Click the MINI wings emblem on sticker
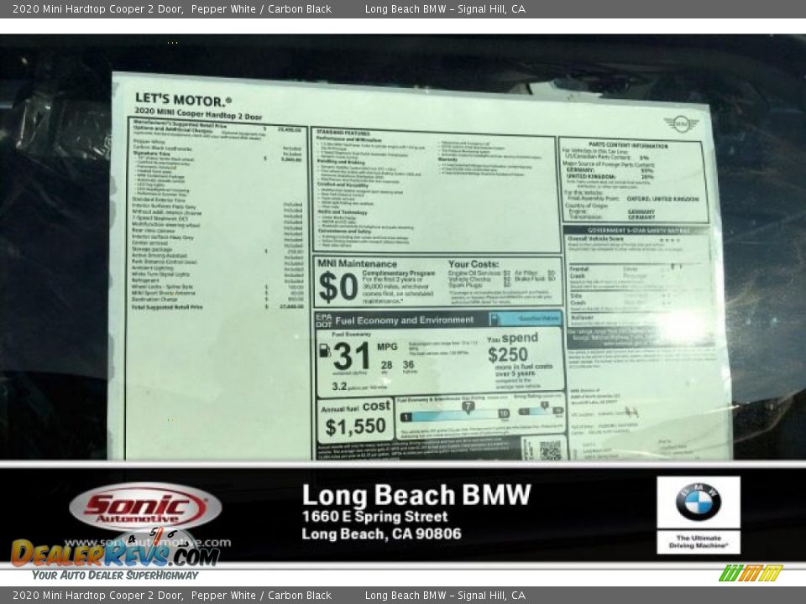806x604 pixels. click(x=680, y=124)
